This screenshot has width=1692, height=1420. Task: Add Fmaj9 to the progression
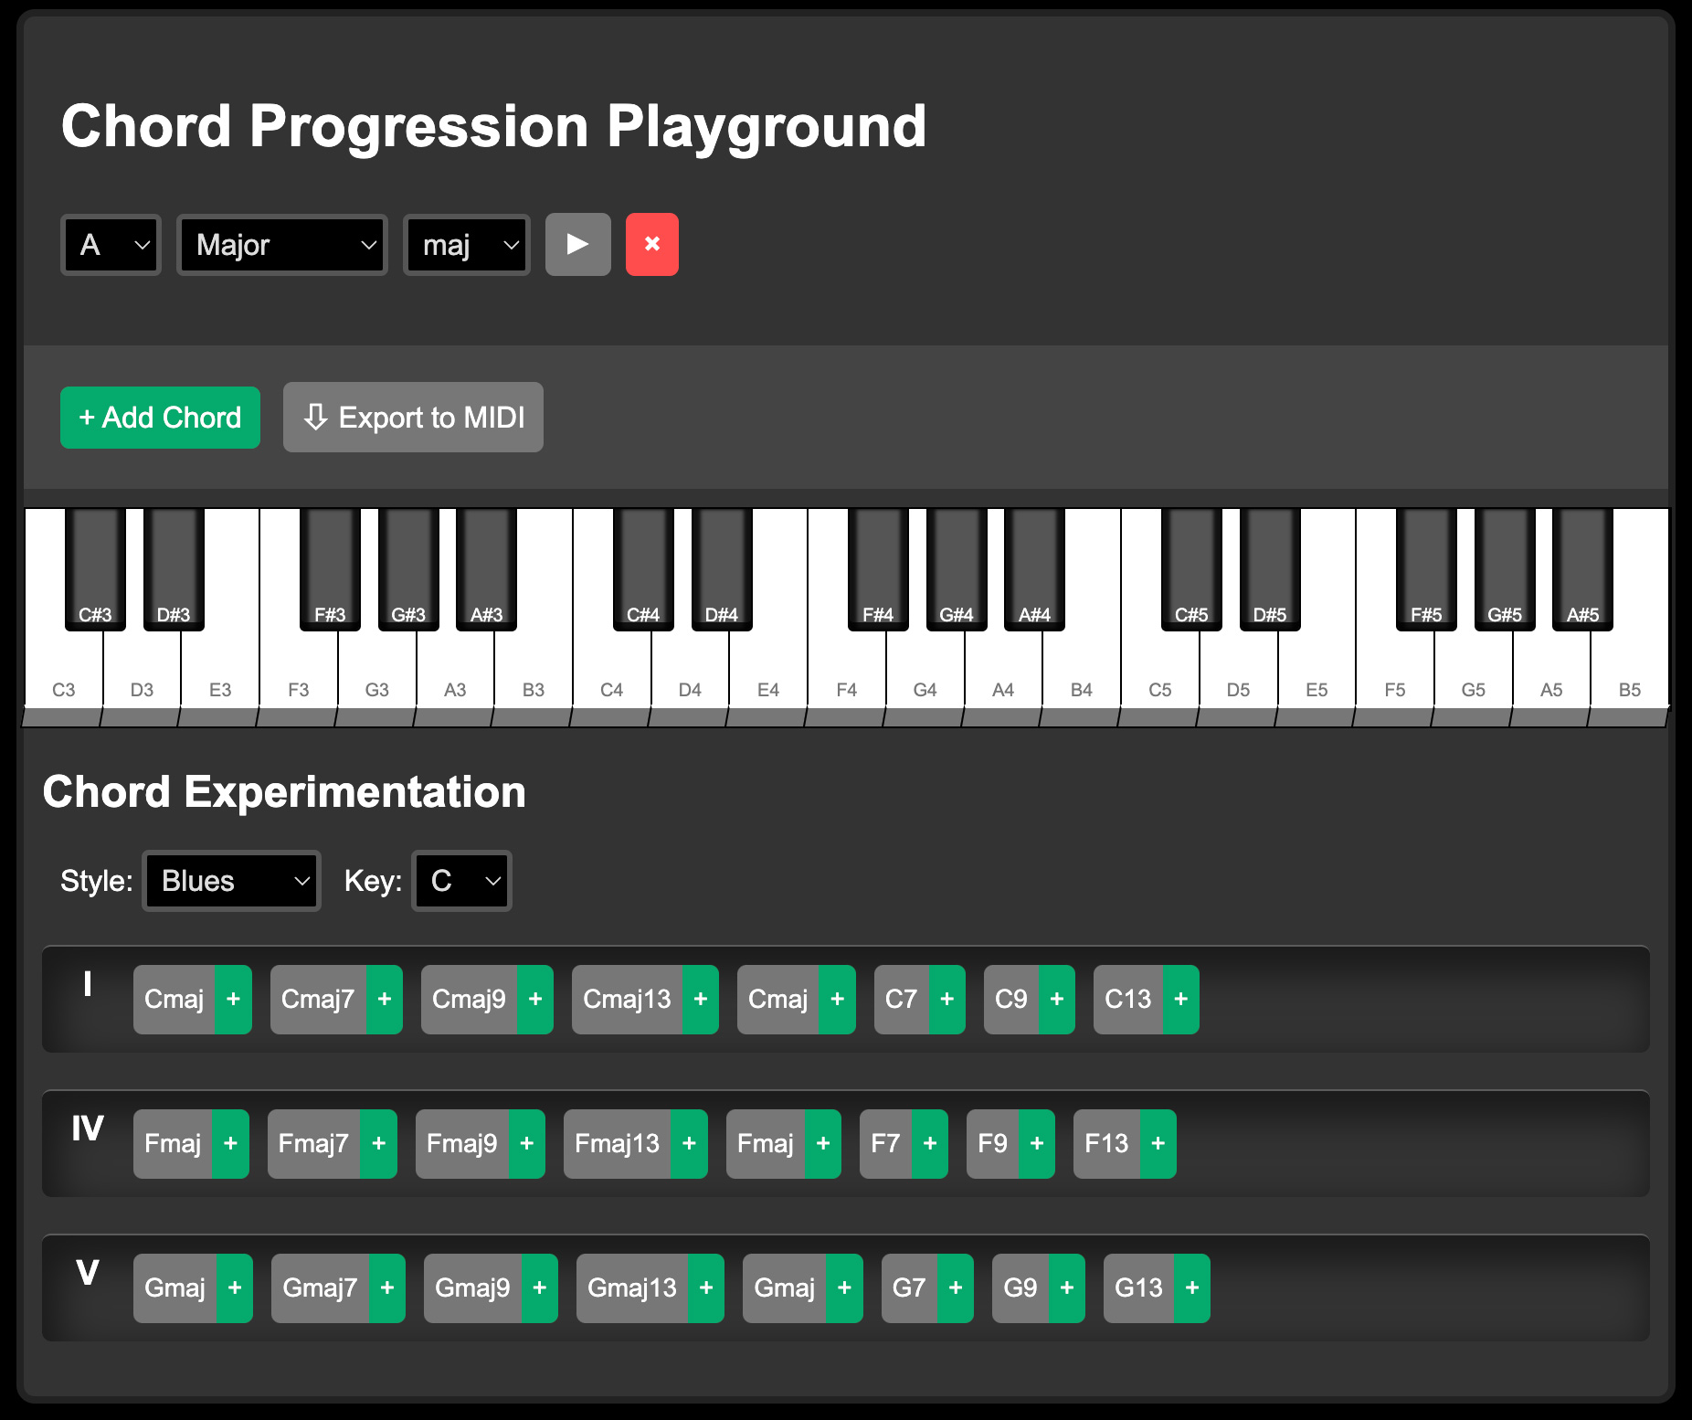point(527,1143)
